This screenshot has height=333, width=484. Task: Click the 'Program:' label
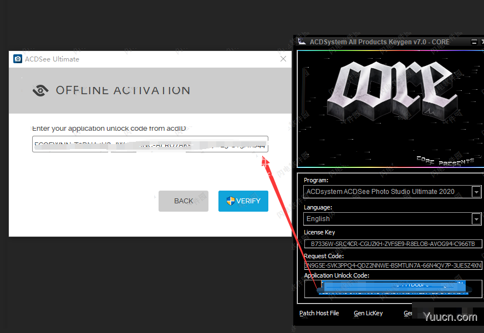click(x=316, y=180)
